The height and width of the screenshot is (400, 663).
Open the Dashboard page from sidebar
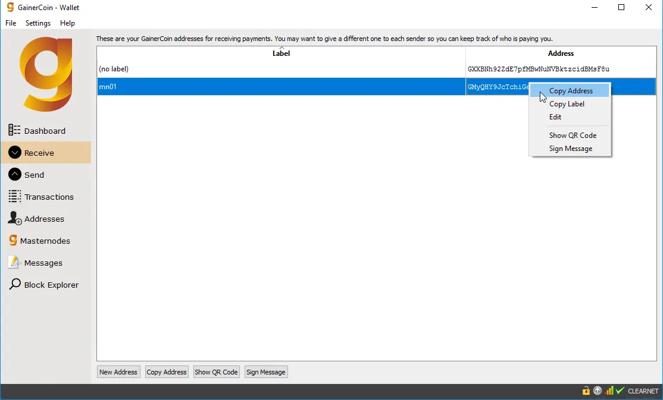[x=45, y=131]
